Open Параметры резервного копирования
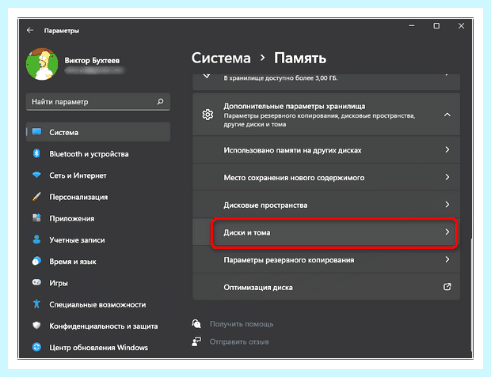491x377 pixels. point(326,260)
